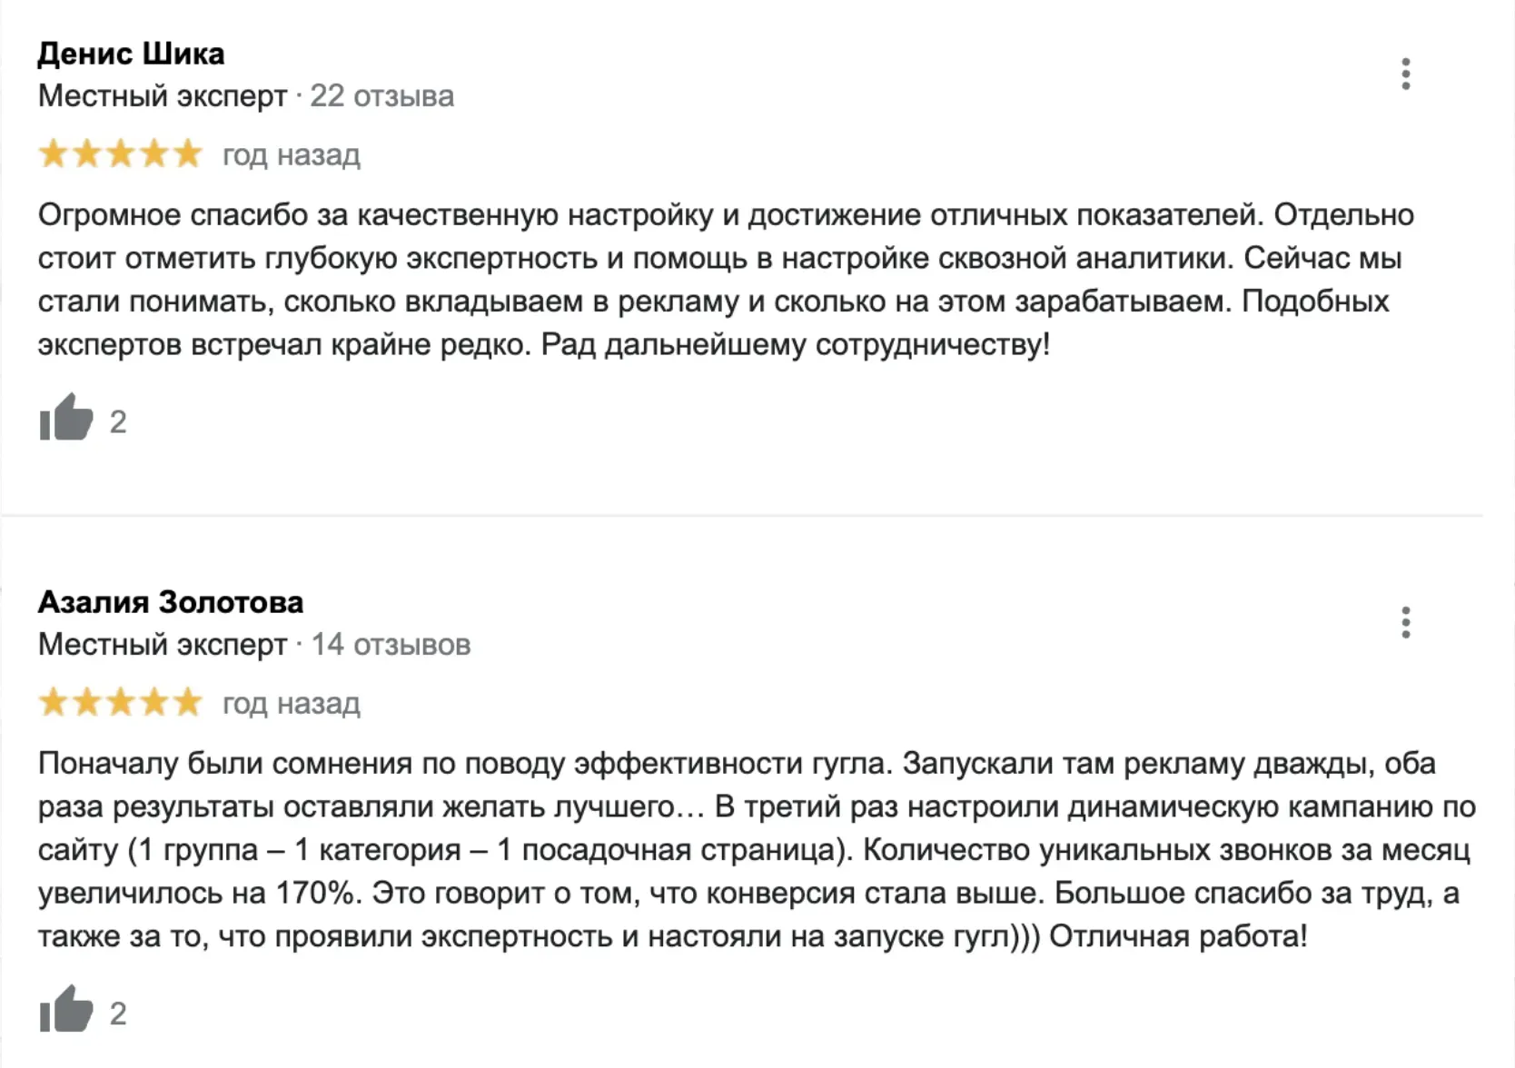Screen dimensions: 1515x1068
Task: Click first star in Денис Шика's rating
Action: point(54,153)
